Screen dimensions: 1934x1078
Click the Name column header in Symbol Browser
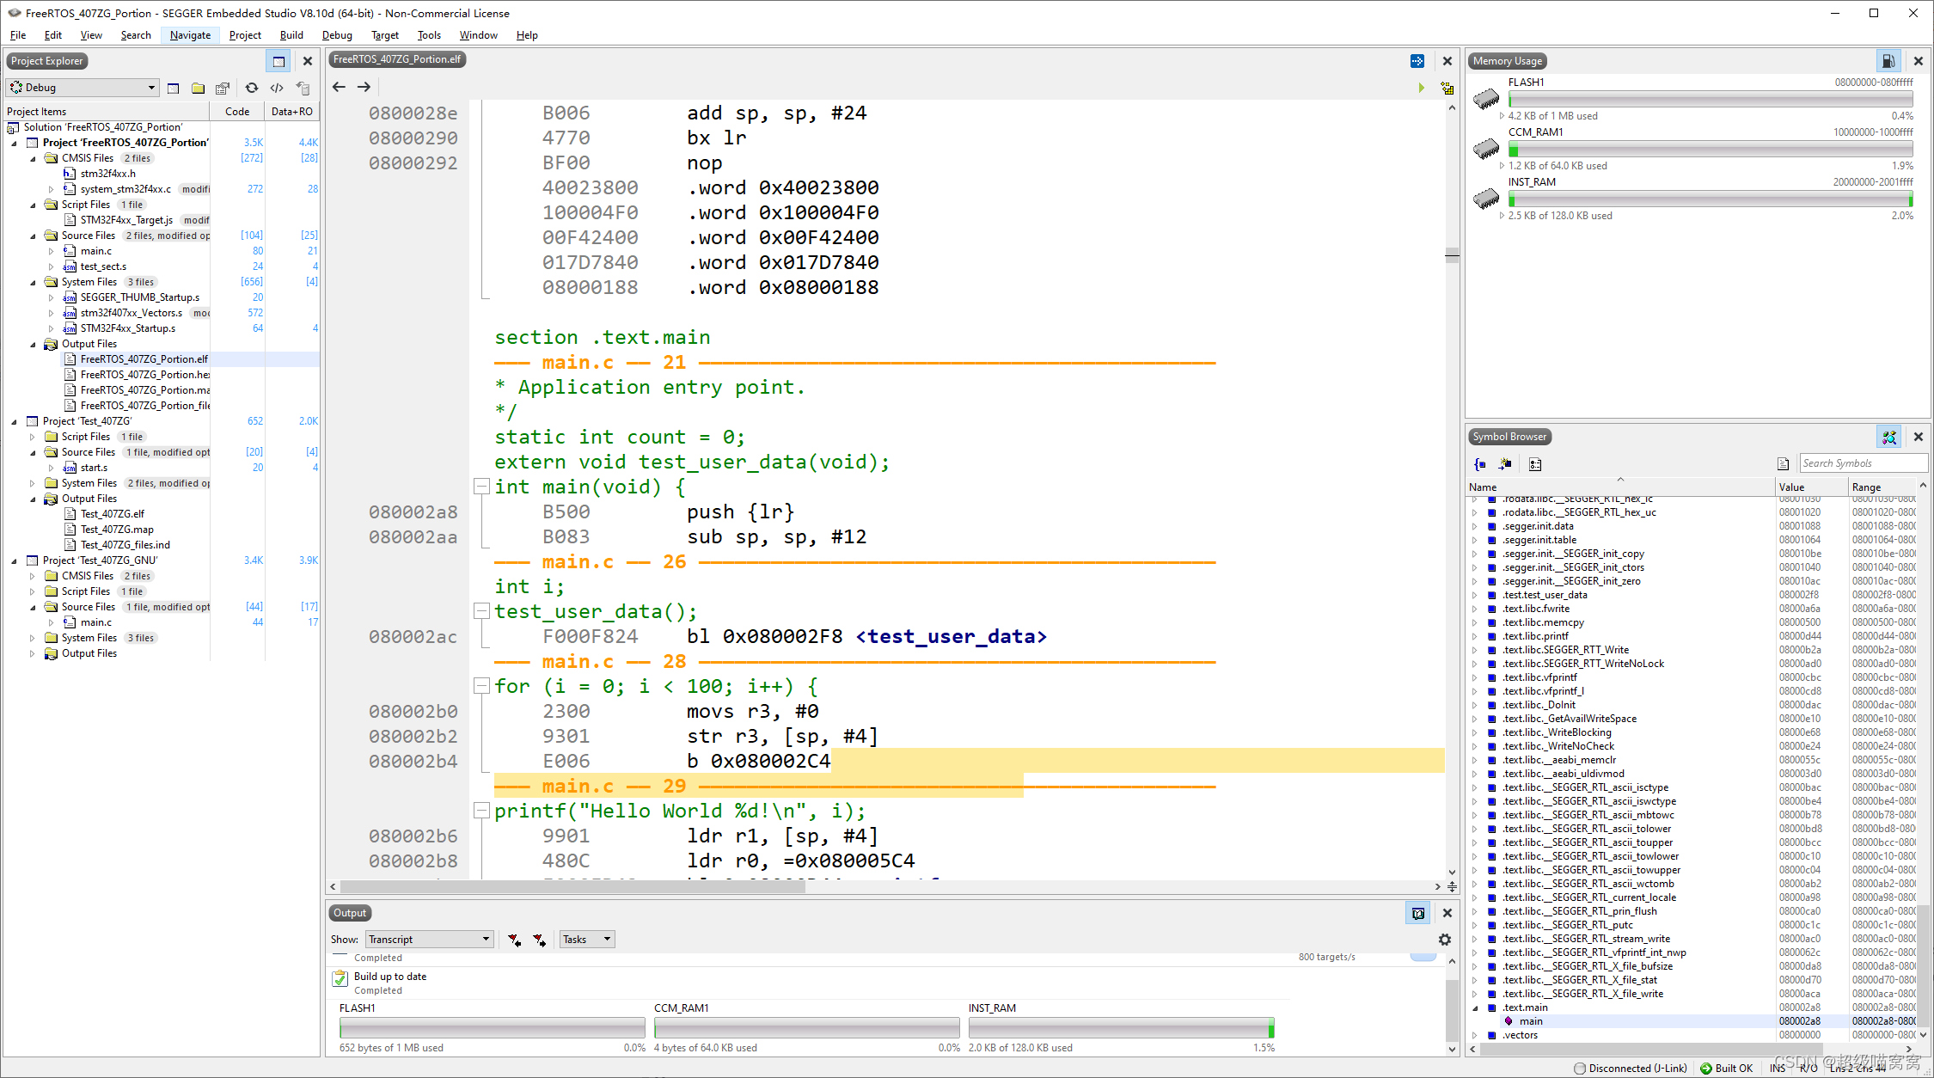pos(1620,487)
